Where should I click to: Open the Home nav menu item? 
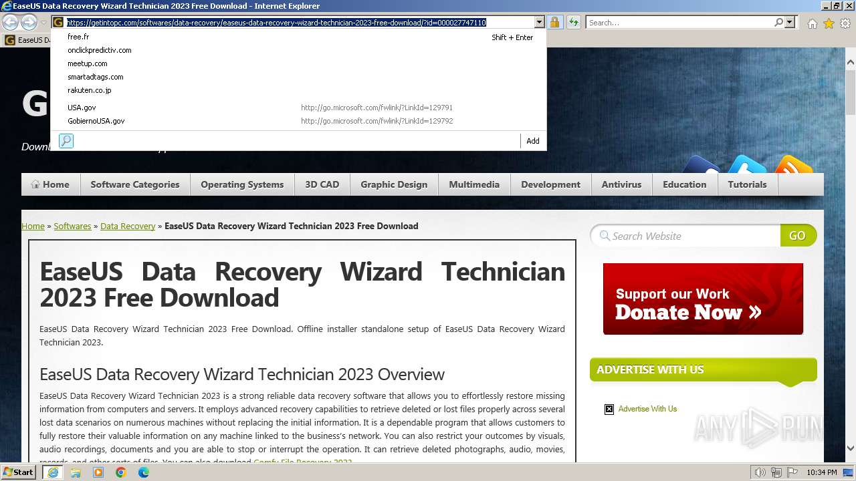click(x=50, y=184)
